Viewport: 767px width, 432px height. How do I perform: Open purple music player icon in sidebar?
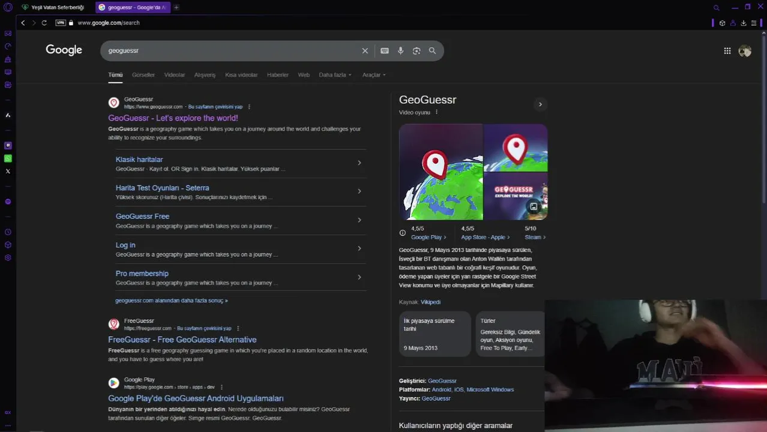8,202
